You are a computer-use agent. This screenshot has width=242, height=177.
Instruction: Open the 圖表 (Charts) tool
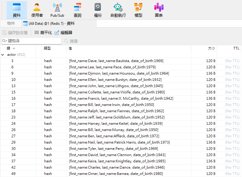tap(158, 10)
